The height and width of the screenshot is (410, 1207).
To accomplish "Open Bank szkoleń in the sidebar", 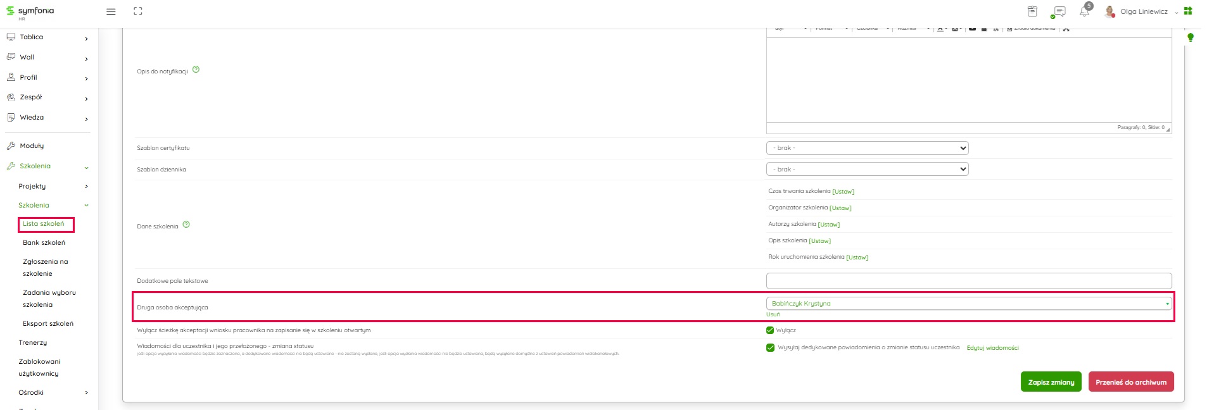I will click(x=44, y=243).
